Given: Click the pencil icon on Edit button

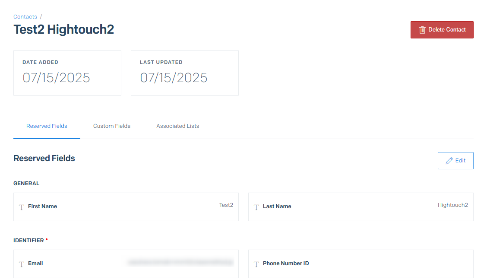Looking at the screenshot, I should point(449,161).
